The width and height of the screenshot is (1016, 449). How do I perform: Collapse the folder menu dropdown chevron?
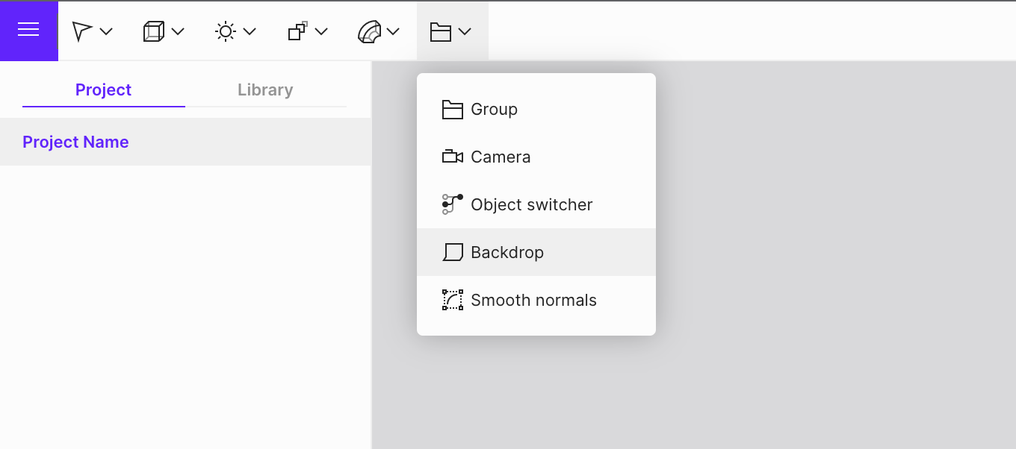coord(465,31)
